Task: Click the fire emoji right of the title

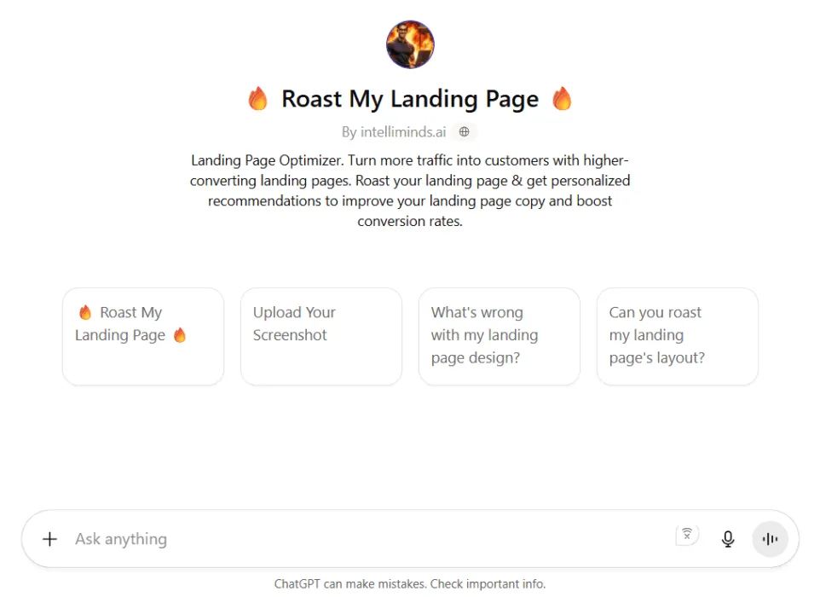Action: (562, 99)
